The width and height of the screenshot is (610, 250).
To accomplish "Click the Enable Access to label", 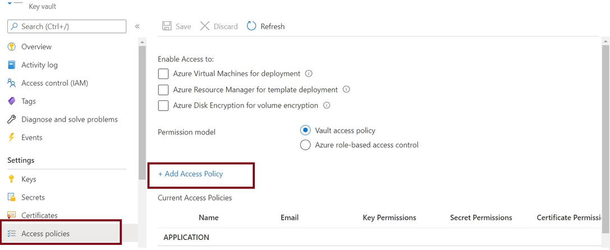I will pyautogui.click(x=186, y=59).
